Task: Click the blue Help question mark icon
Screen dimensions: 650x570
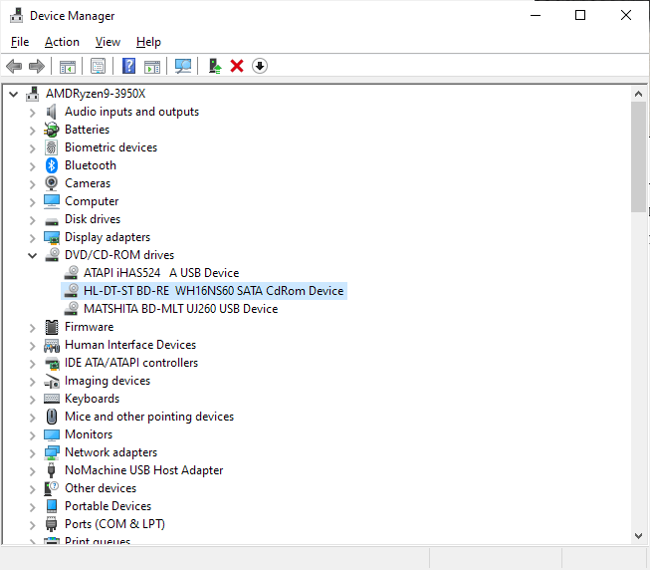Action: pos(129,66)
